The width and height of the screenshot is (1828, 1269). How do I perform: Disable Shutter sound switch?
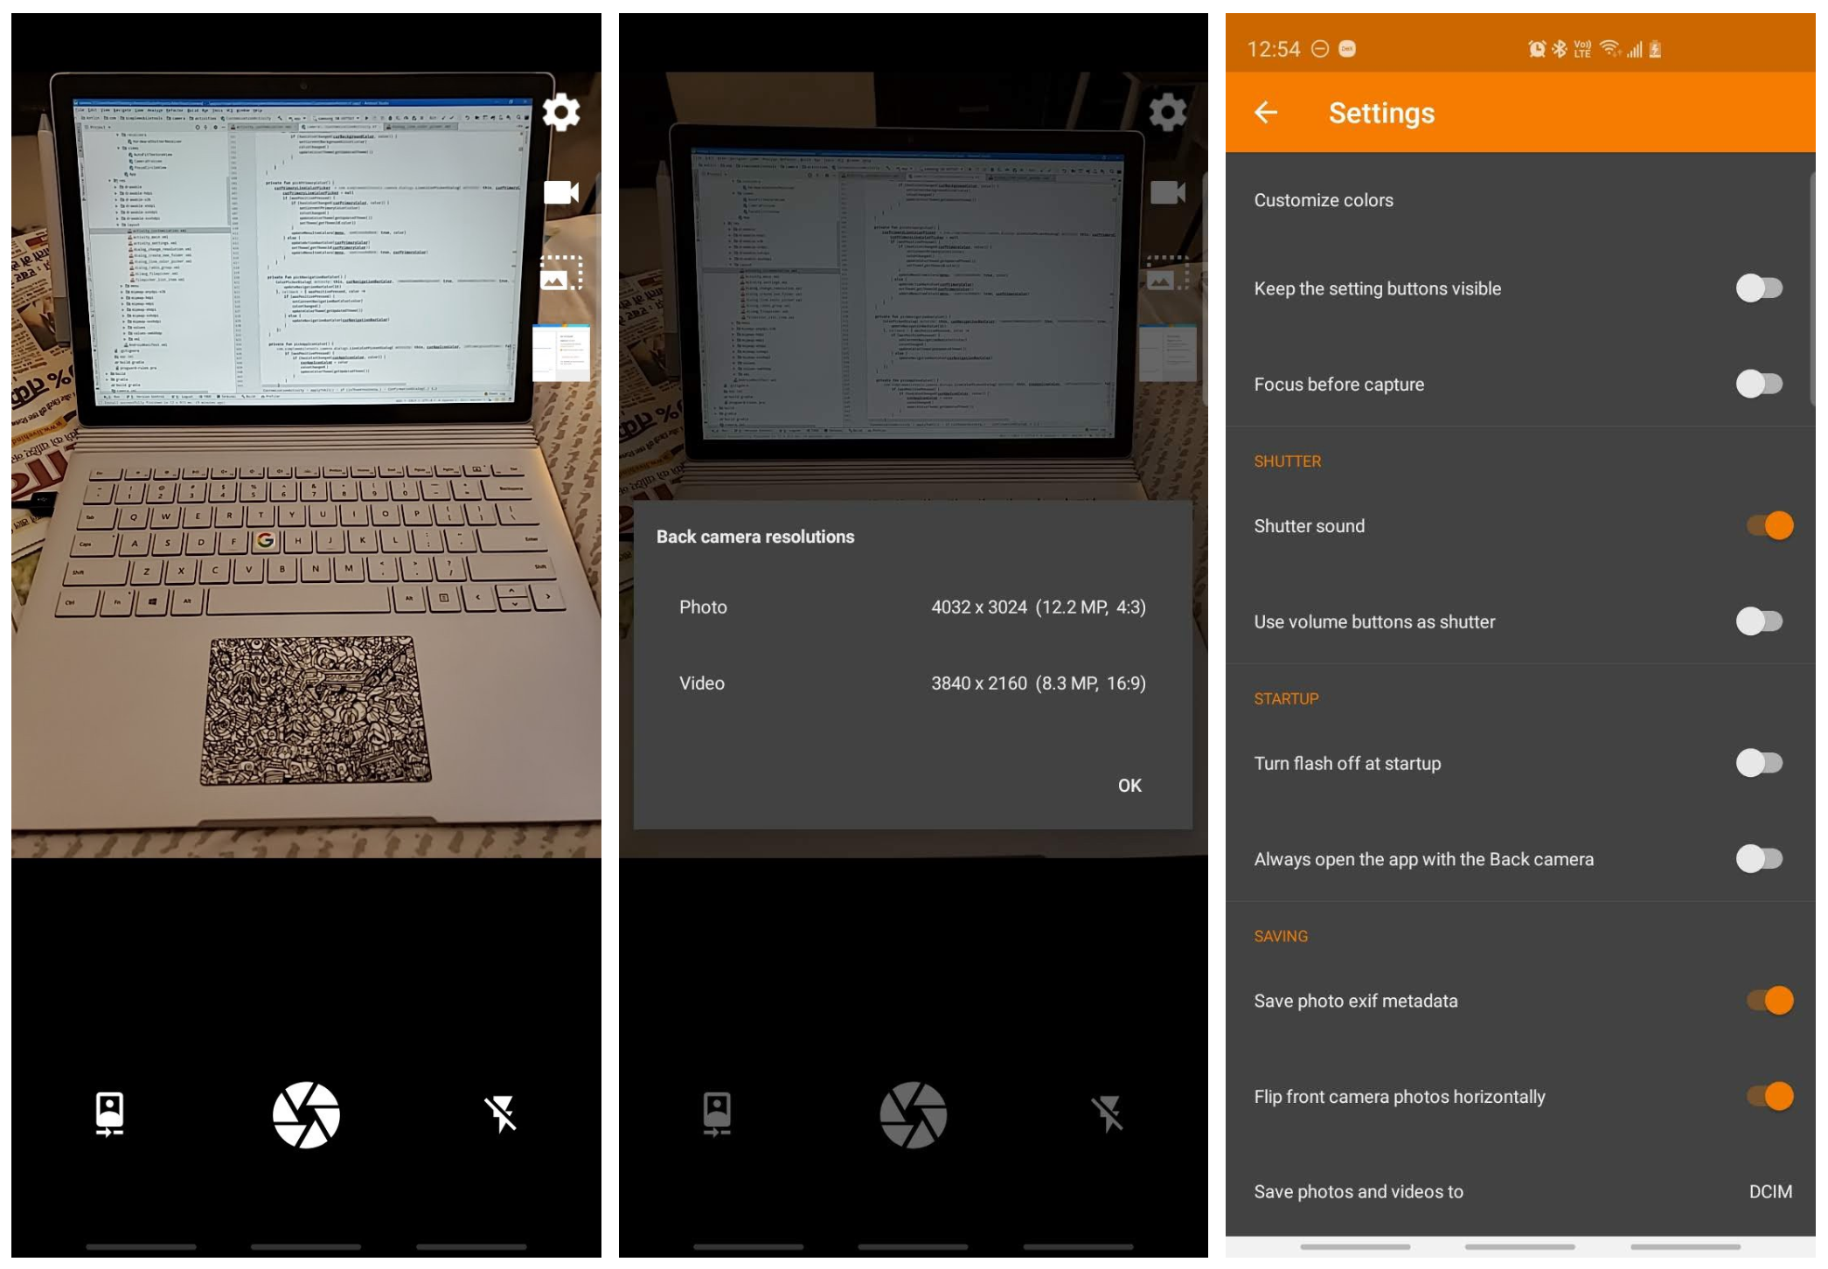(1769, 526)
